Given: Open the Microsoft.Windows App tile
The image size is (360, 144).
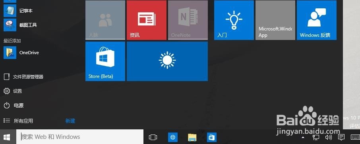Looking at the screenshot, I should tap(275, 20).
